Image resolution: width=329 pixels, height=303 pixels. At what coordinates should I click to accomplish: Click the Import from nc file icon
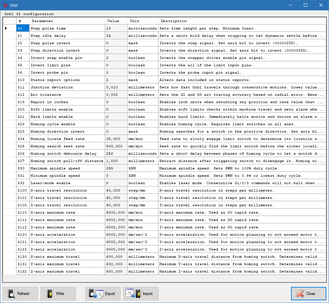(x=134, y=294)
